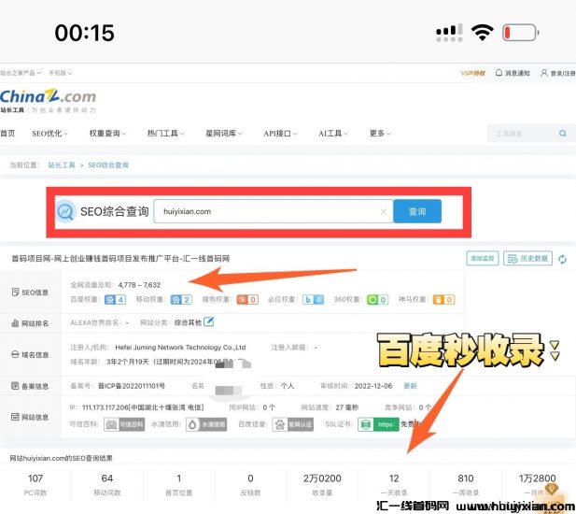Screen dimensions: 576x514
Task: Click the Hefei Juming Network Technology registrant text
Action: tap(180, 347)
